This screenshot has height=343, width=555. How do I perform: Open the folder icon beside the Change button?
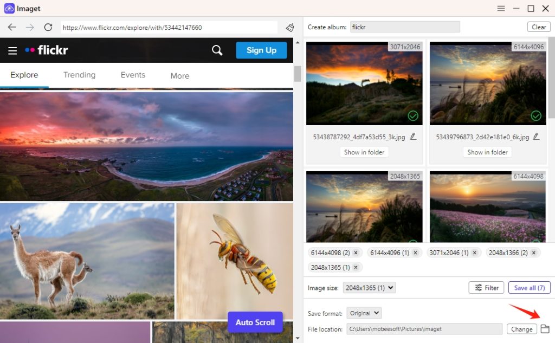point(545,328)
